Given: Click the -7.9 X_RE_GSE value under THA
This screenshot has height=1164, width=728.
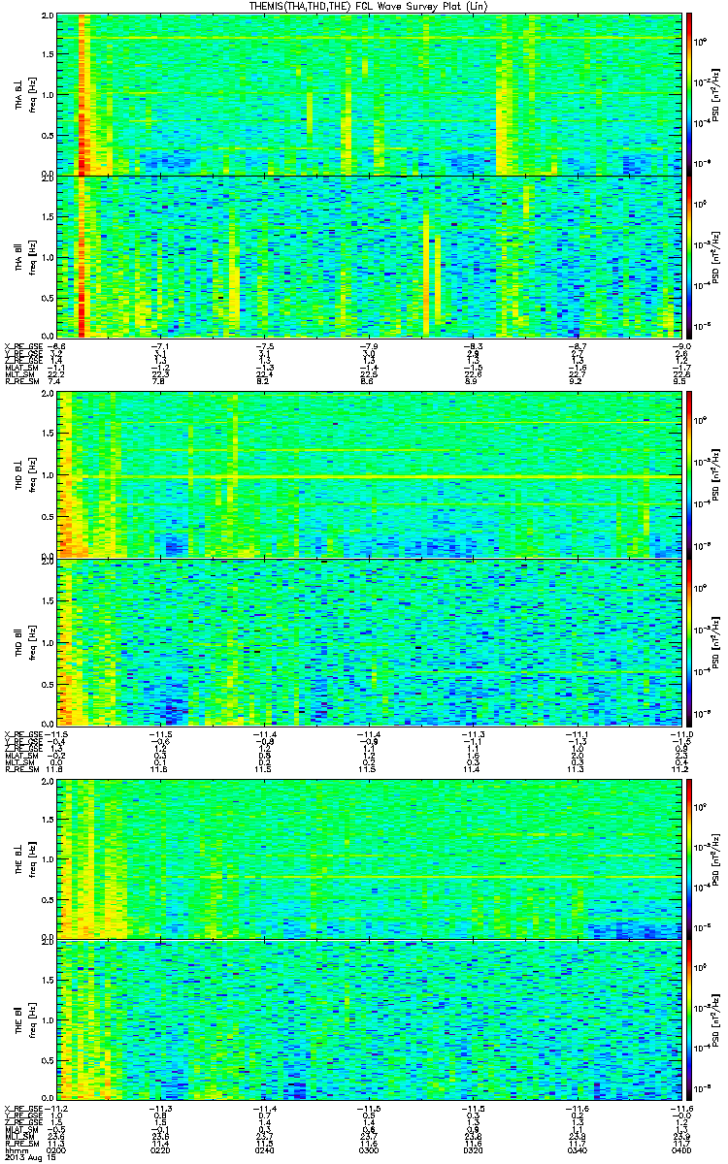Looking at the screenshot, I should pyautogui.click(x=369, y=345).
